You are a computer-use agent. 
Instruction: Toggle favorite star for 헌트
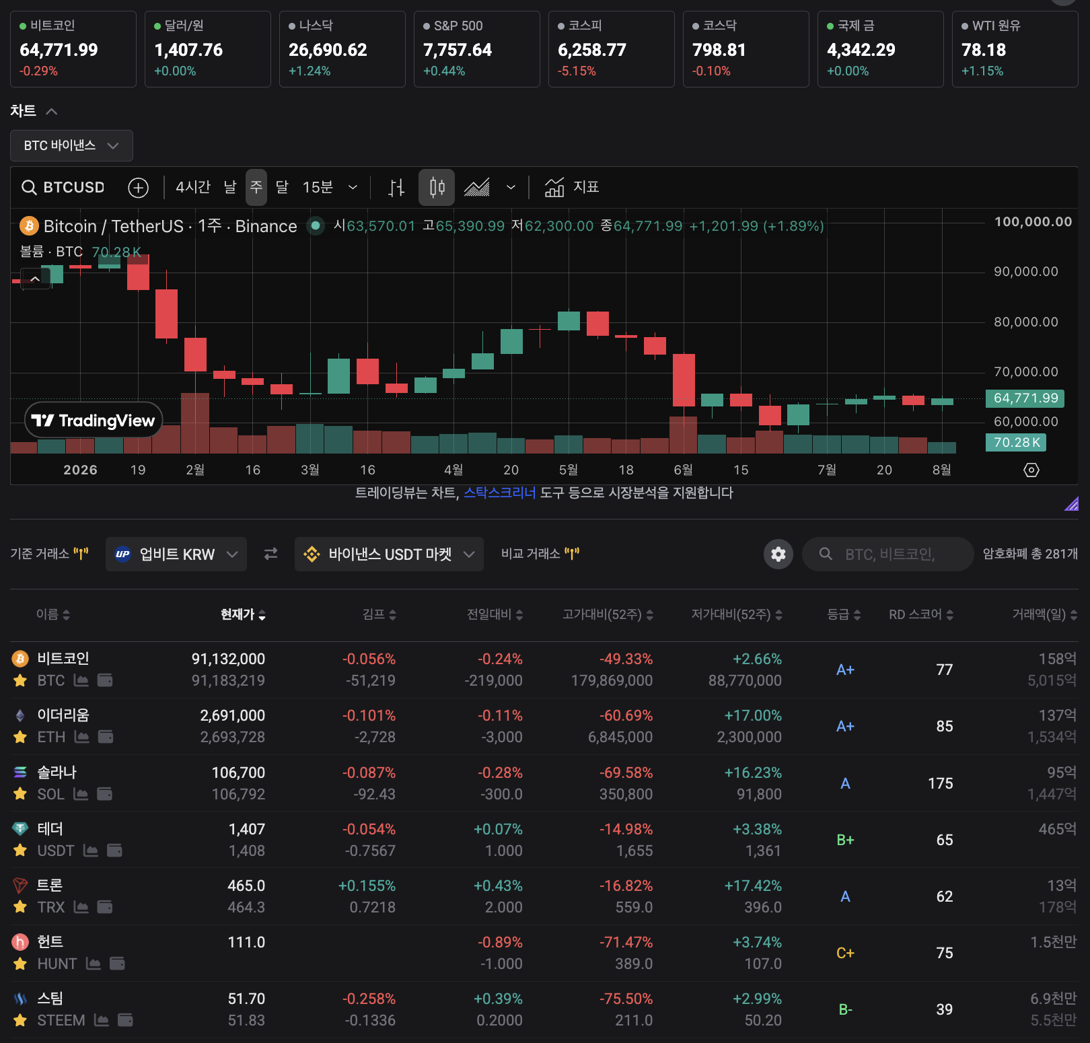click(x=20, y=964)
